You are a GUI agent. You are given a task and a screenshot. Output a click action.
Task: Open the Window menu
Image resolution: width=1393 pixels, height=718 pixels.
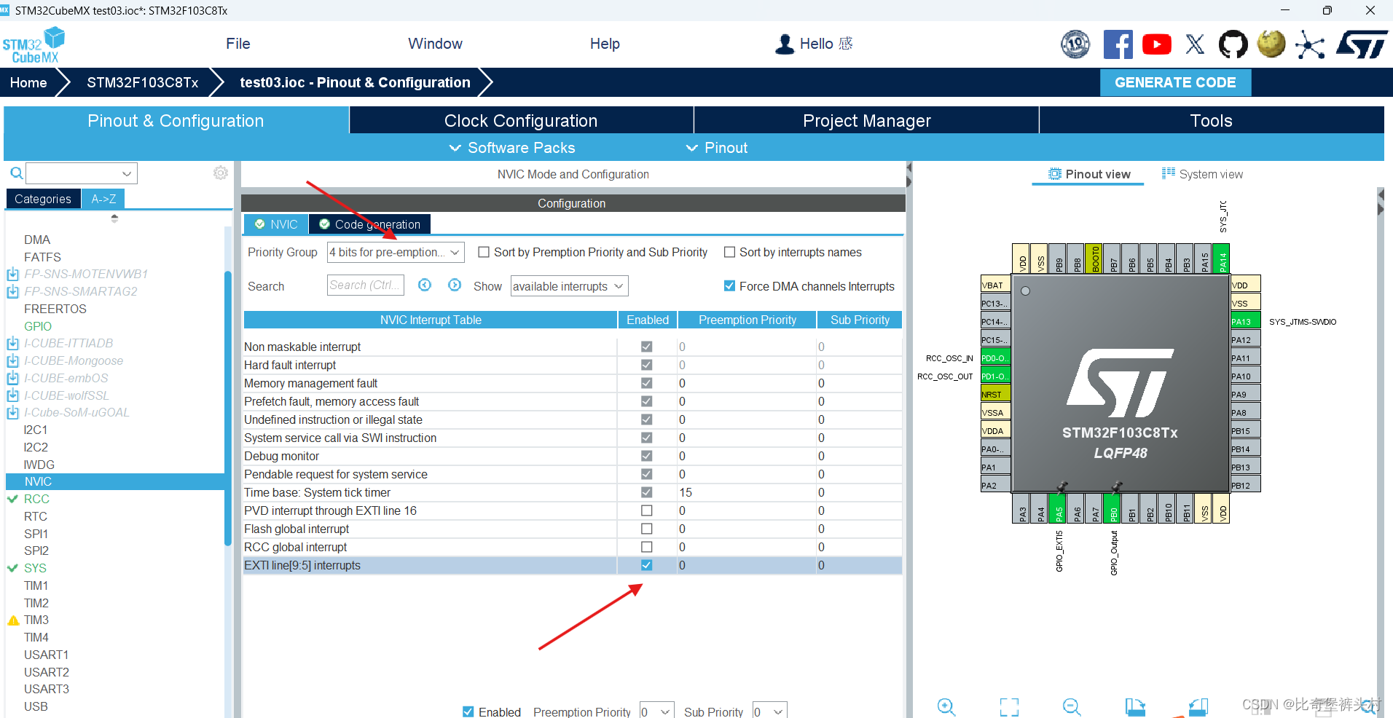tap(435, 44)
